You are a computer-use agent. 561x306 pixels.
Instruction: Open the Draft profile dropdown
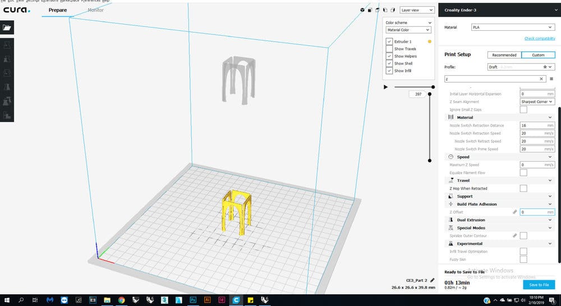521,67
